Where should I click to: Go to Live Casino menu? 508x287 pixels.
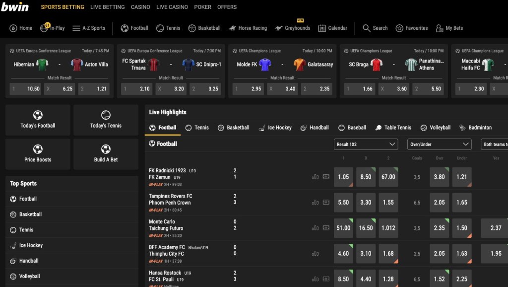click(x=172, y=7)
